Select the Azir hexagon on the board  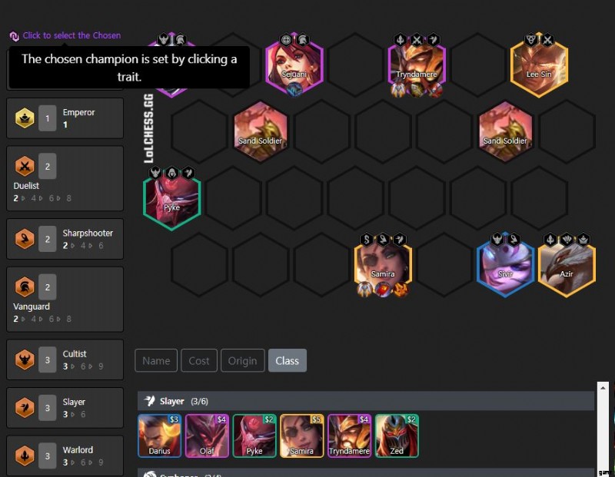(x=567, y=265)
